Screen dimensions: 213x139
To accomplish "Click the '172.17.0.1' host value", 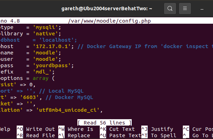I will coord(52,46).
